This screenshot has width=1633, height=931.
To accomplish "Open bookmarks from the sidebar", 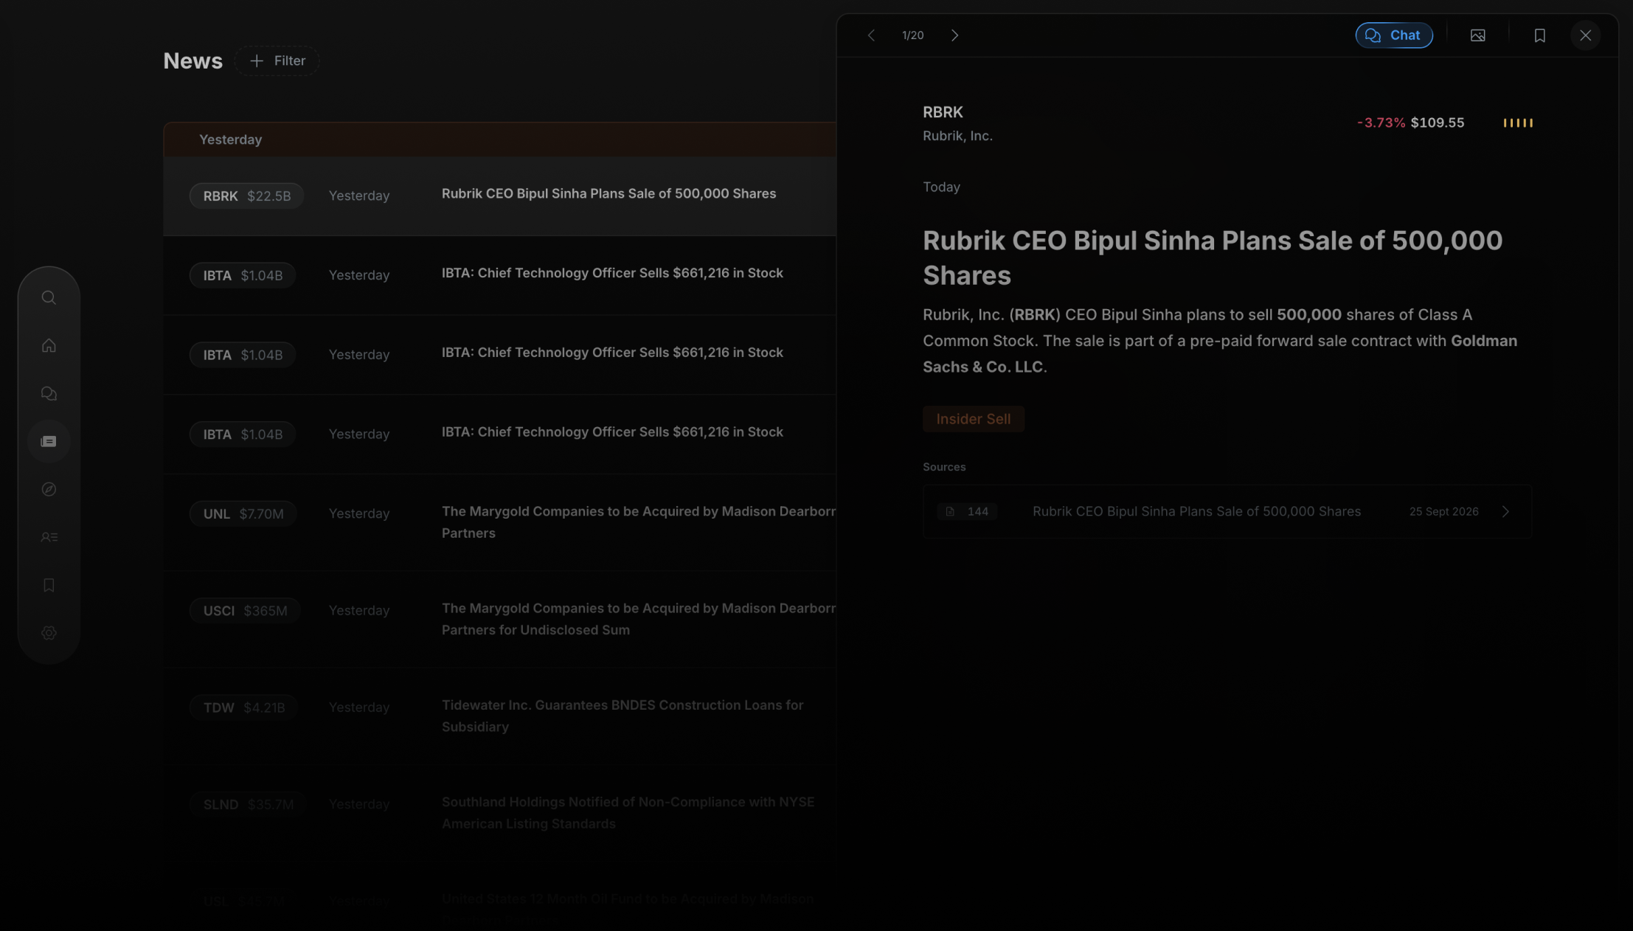I will click(x=49, y=585).
